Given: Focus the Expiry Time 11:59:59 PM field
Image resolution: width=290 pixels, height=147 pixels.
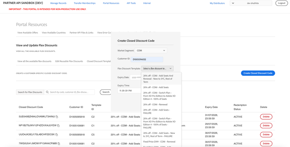Looking at the screenshot, I should coord(129,91).
